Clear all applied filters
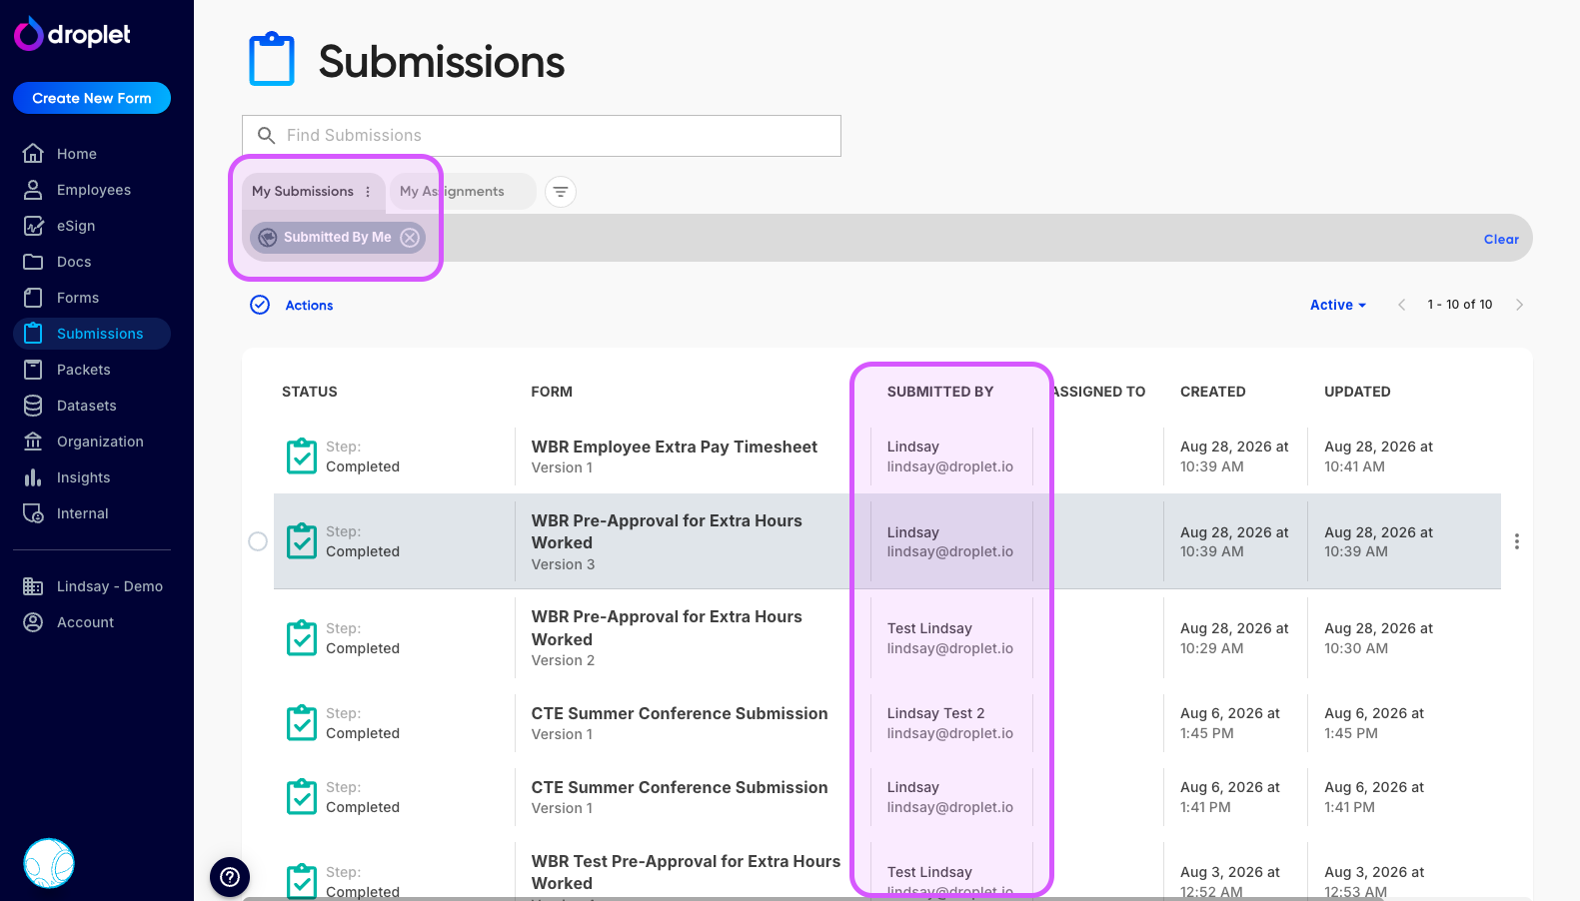Viewport: 1580px width, 901px height. [1501, 239]
